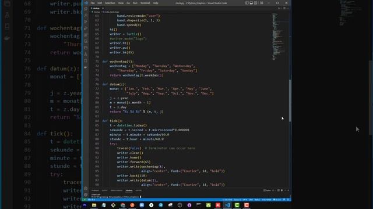Open the Accounts icon at the activity bar bottom

pos(86,188)
